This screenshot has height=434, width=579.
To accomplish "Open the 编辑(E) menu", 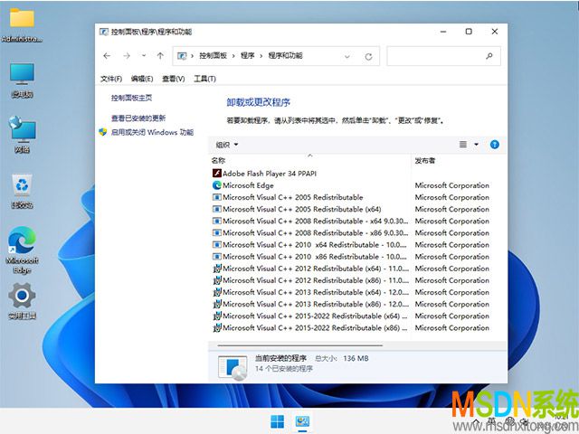I will click(142, 79).
